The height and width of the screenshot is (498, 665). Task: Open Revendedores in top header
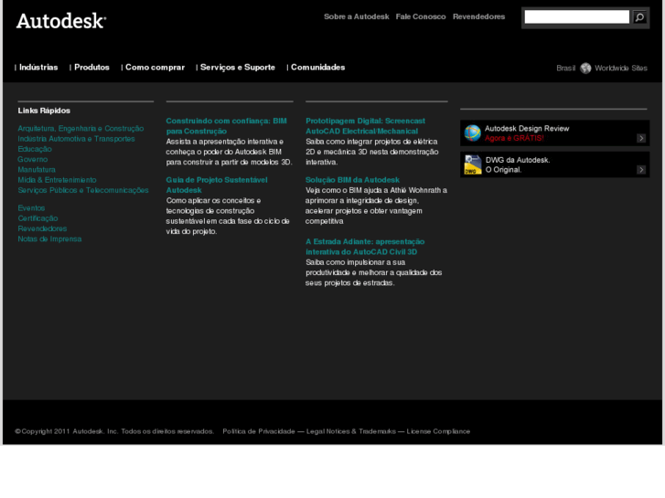478,16
